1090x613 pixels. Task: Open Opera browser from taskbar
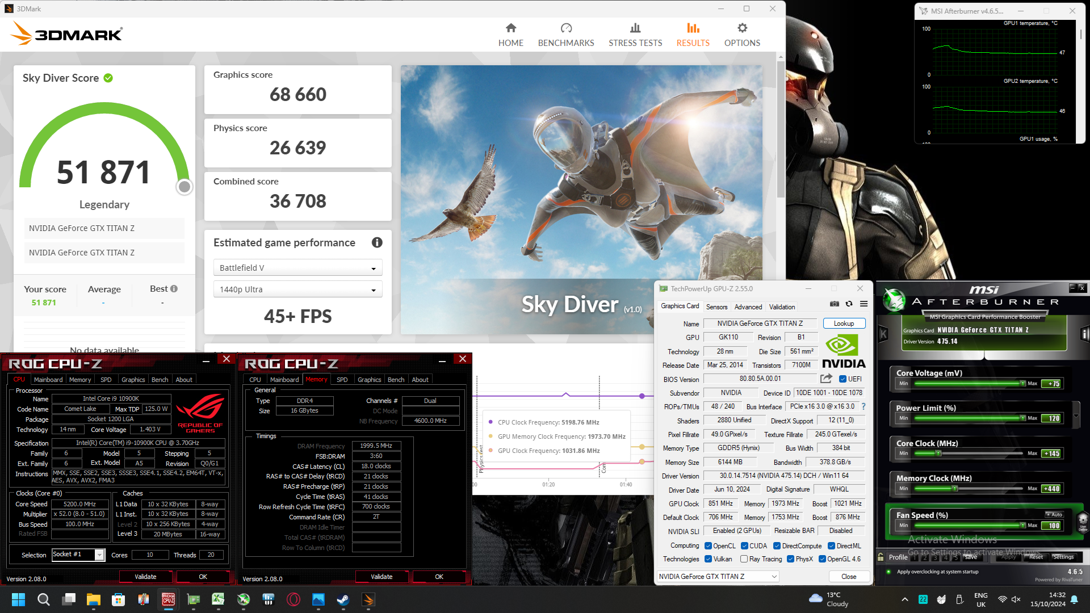coord(293,599)
